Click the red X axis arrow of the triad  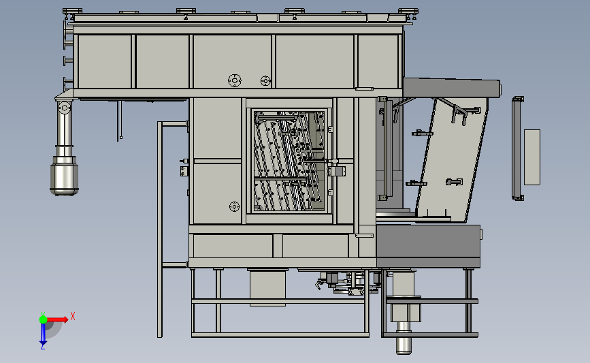(58, 319)
